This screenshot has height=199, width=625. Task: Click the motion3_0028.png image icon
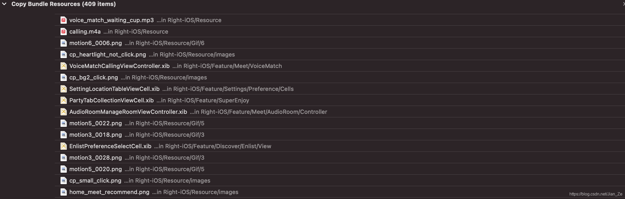click(64, 158)
